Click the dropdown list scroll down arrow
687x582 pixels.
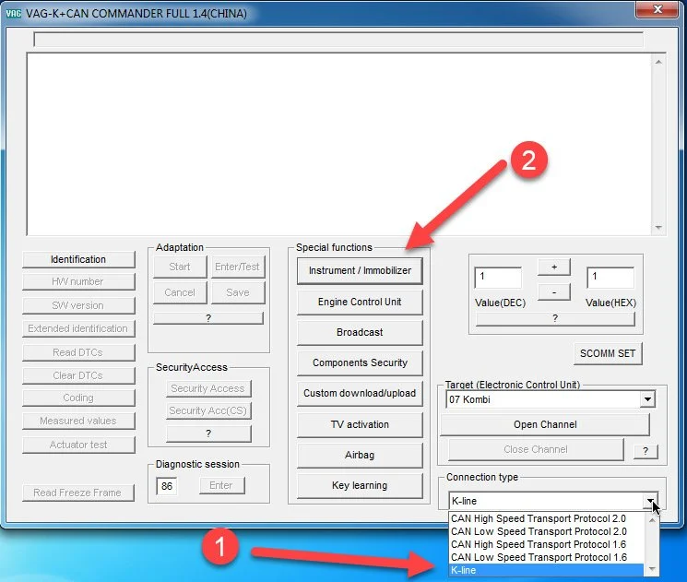click(652, 569)
